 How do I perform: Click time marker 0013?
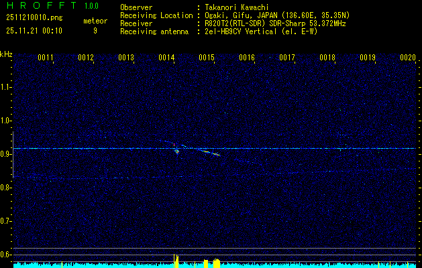[x=126, y=58]
